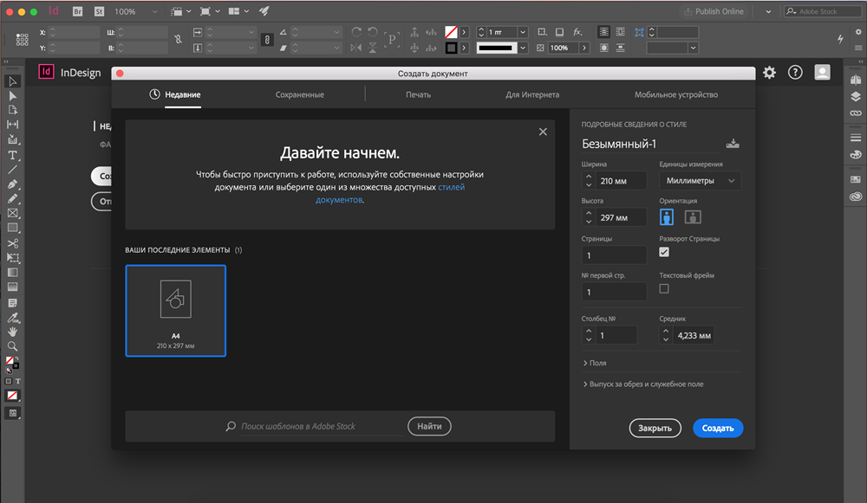Image resolution: width=867 pixels, height=503 pixels.
Task: Click the Adobe Stock search box top right
Action: [822, 11]
